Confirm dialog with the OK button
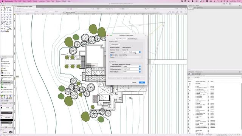The height and width of the screenshot is (136, 242). (x=142, y=82)
